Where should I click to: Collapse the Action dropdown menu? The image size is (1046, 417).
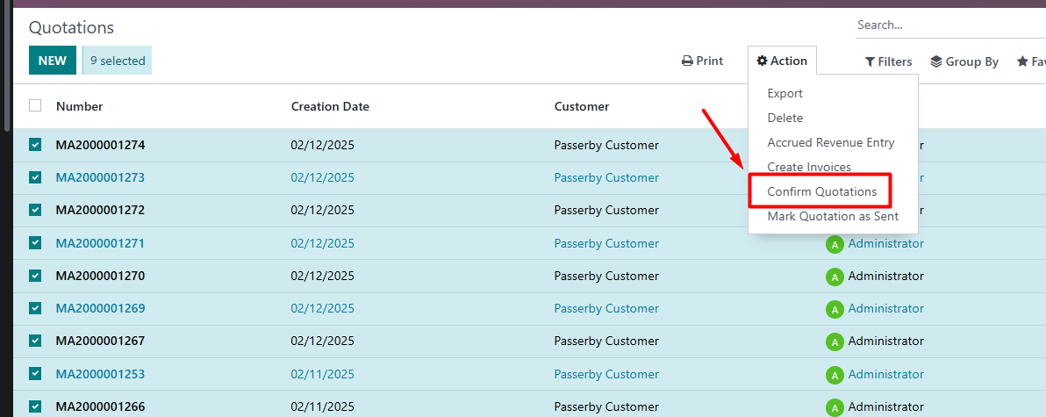coord(782,61)
